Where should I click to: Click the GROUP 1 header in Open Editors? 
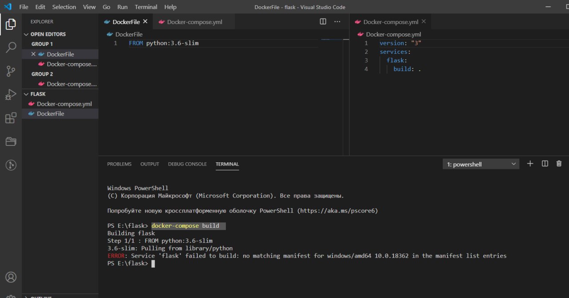point(42,44)
